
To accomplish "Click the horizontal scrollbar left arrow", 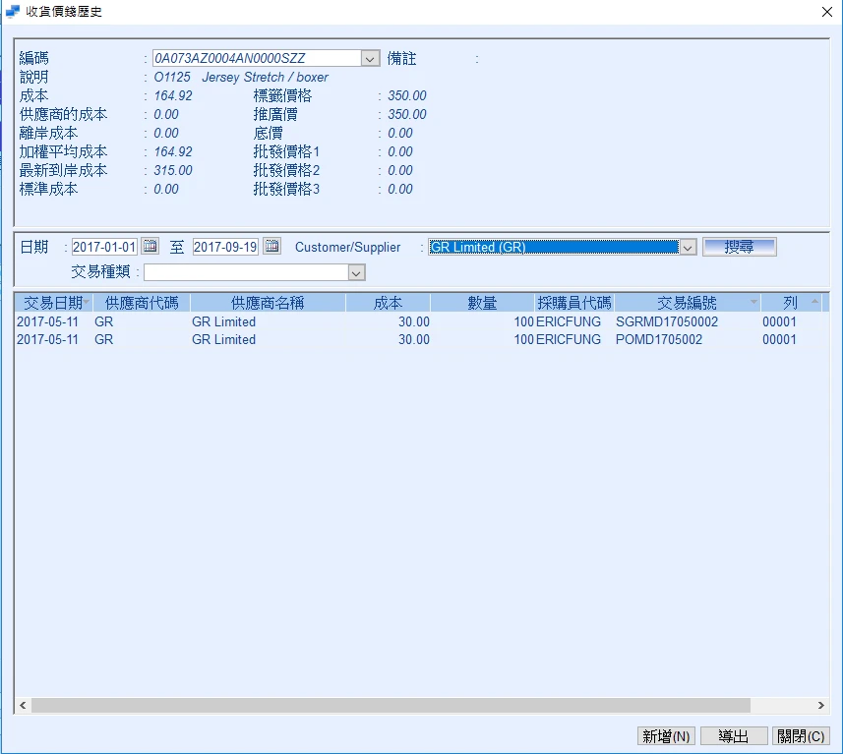I will (x=23, y=705).
